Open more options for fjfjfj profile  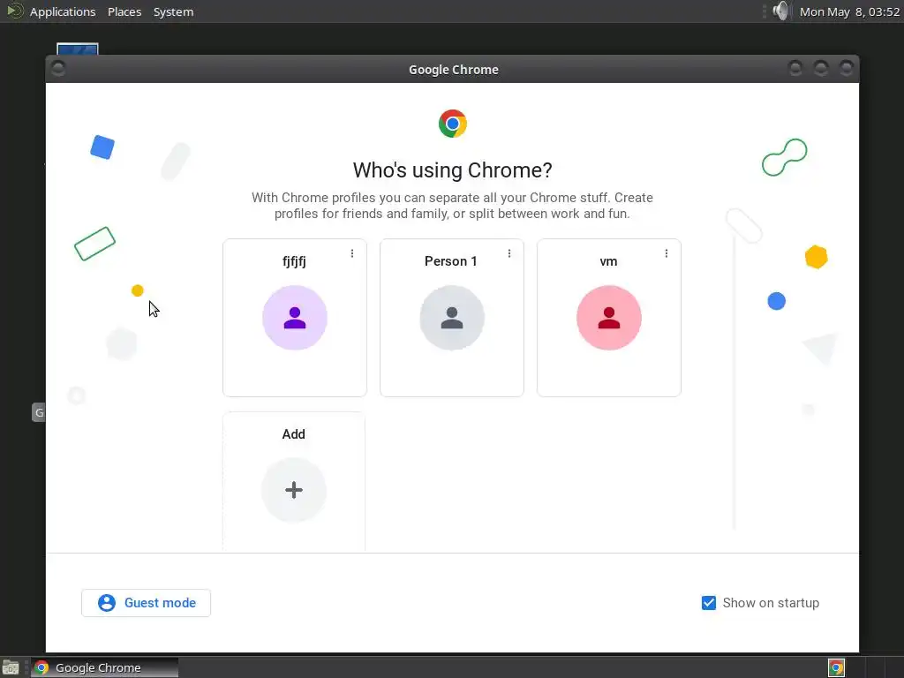[x=352, y=253]
